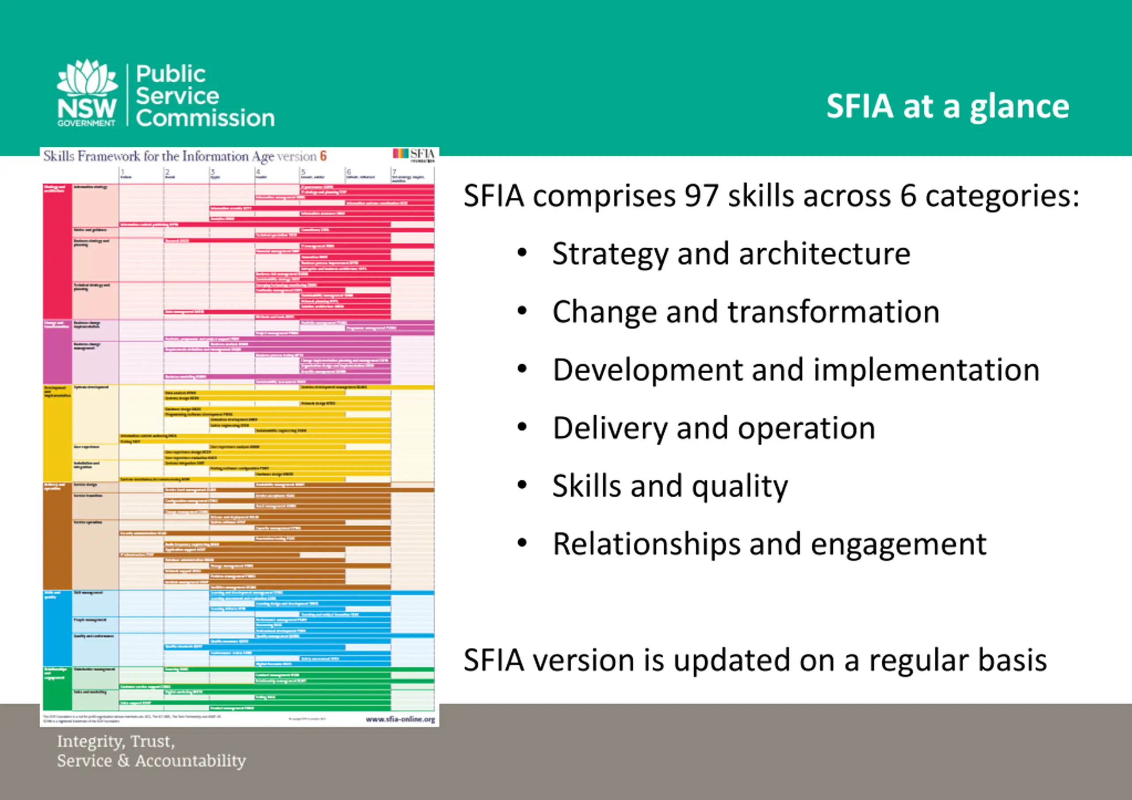Click the 'Integrity, Trust, Service & Accountability' footer text
1132x800 pixels.
tap(151, 750)
